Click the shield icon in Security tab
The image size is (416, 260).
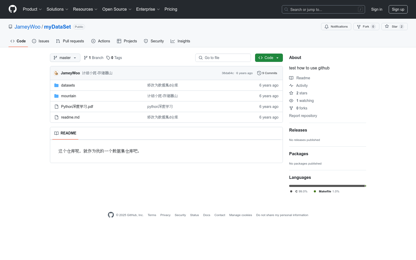click(x=146, y=41)
